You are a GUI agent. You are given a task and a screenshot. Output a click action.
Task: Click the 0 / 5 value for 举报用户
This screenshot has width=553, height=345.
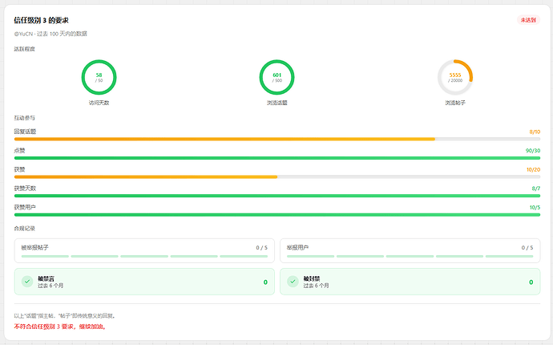pyautogui.click(x=527, y=248)
